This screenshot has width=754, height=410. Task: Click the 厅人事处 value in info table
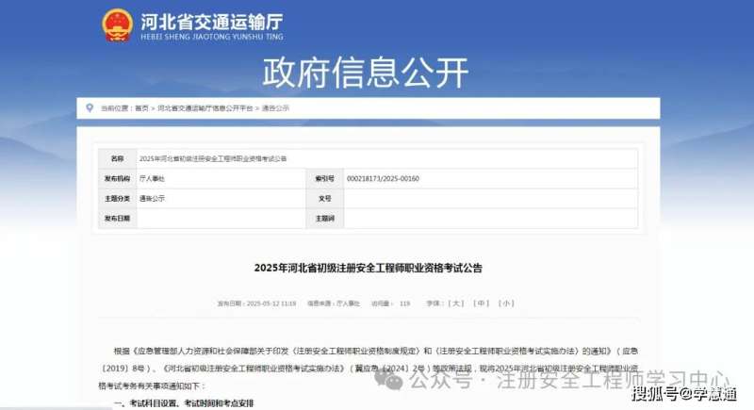coord(152,178)
